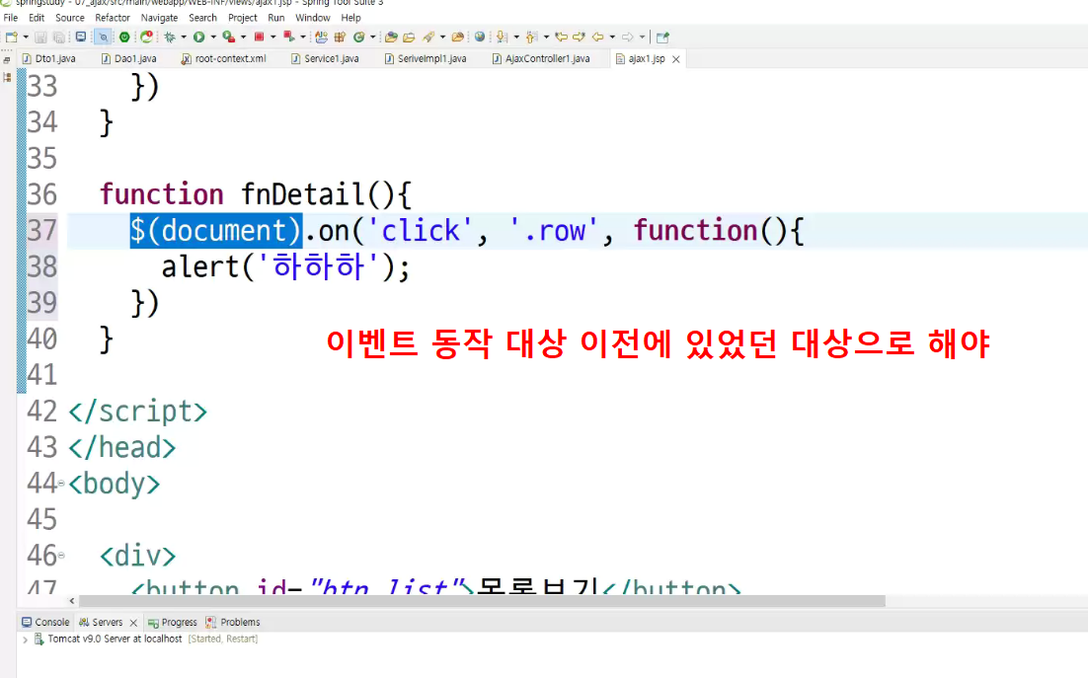Image resolution: width=1088 pixels, height=678 pixels.
Task: Open the Project menu
Action: 242,18
